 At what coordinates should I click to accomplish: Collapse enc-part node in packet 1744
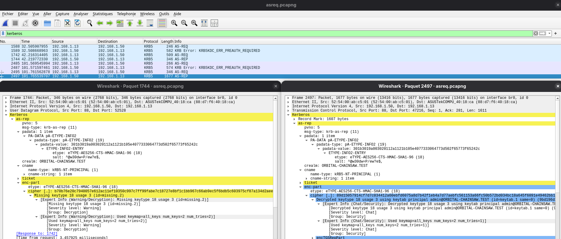point(18,183)
